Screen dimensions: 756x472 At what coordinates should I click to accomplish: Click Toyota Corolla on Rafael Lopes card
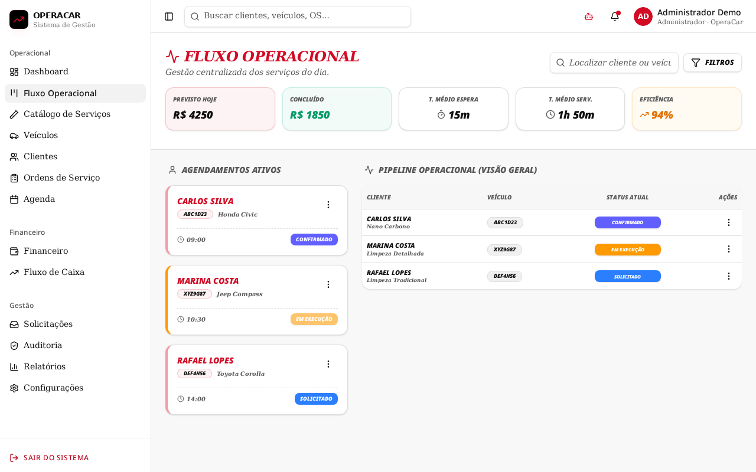[240, 374]
